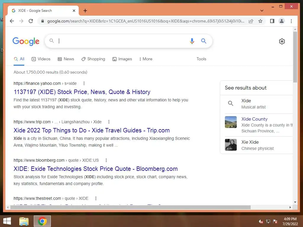Click the scroll right arrow

click(290, 207)
